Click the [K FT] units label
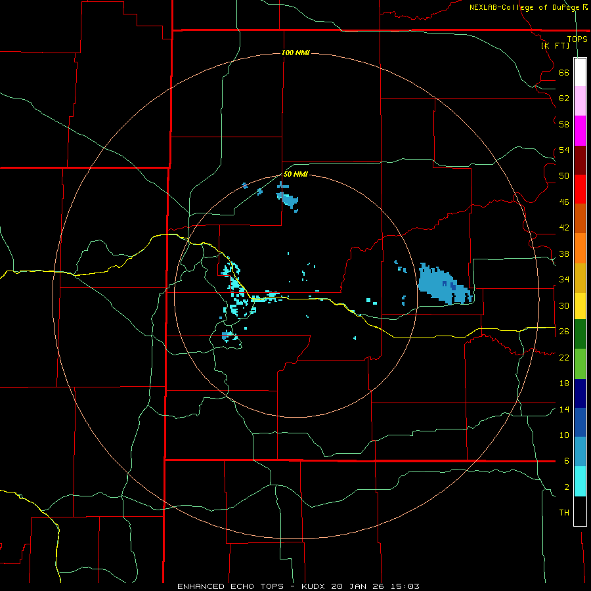 (x=555, y=45)
